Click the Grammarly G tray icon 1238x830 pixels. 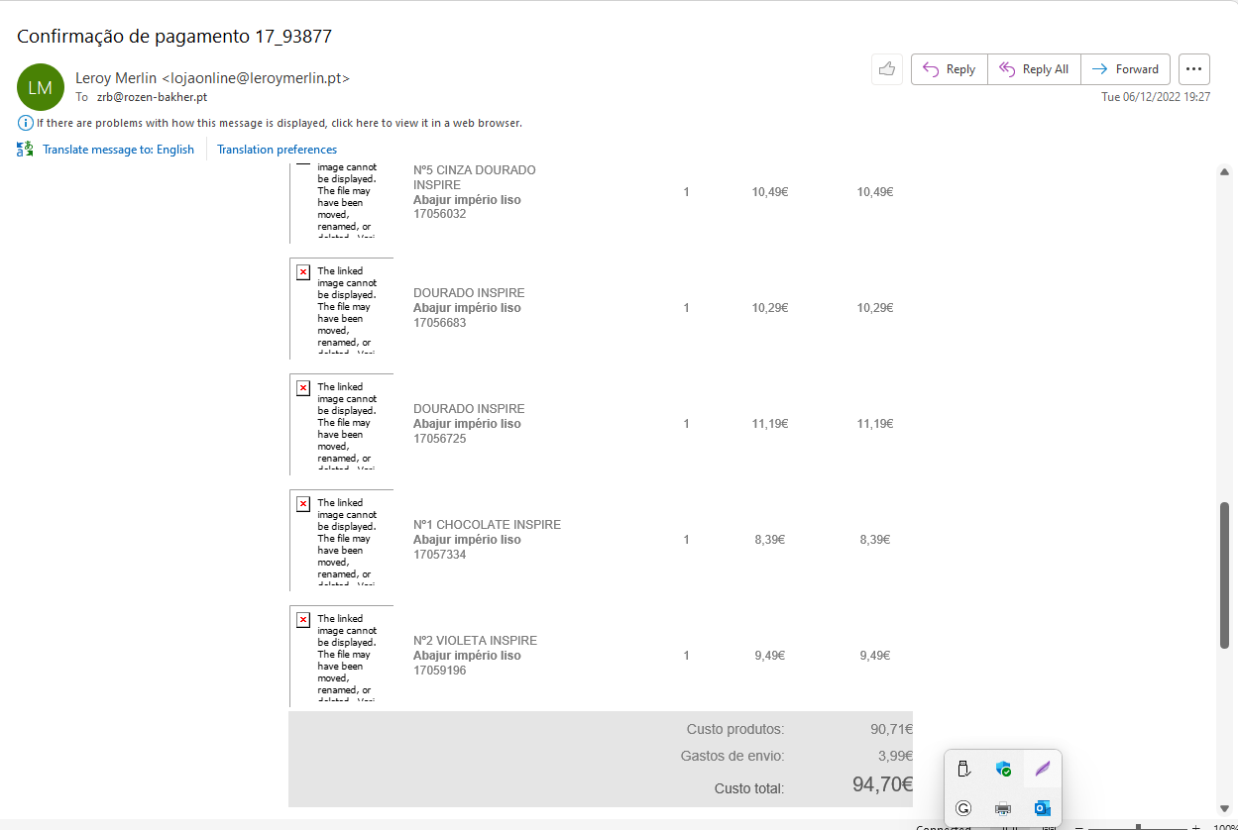[x=963, y=808]
